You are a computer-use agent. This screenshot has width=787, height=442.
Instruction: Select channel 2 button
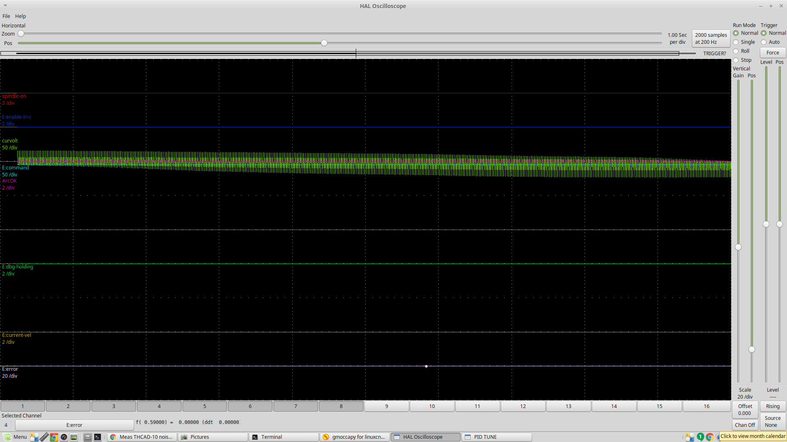(x=68, y=406)
